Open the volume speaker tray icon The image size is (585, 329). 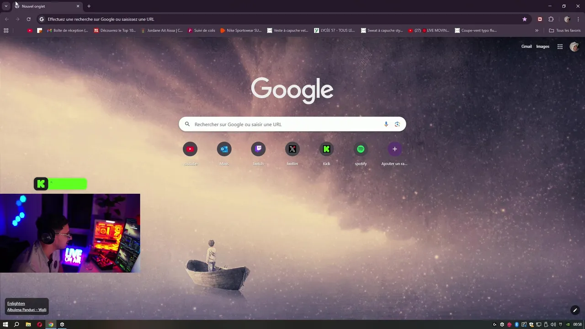pyautogui.click(x=553, y=324)
